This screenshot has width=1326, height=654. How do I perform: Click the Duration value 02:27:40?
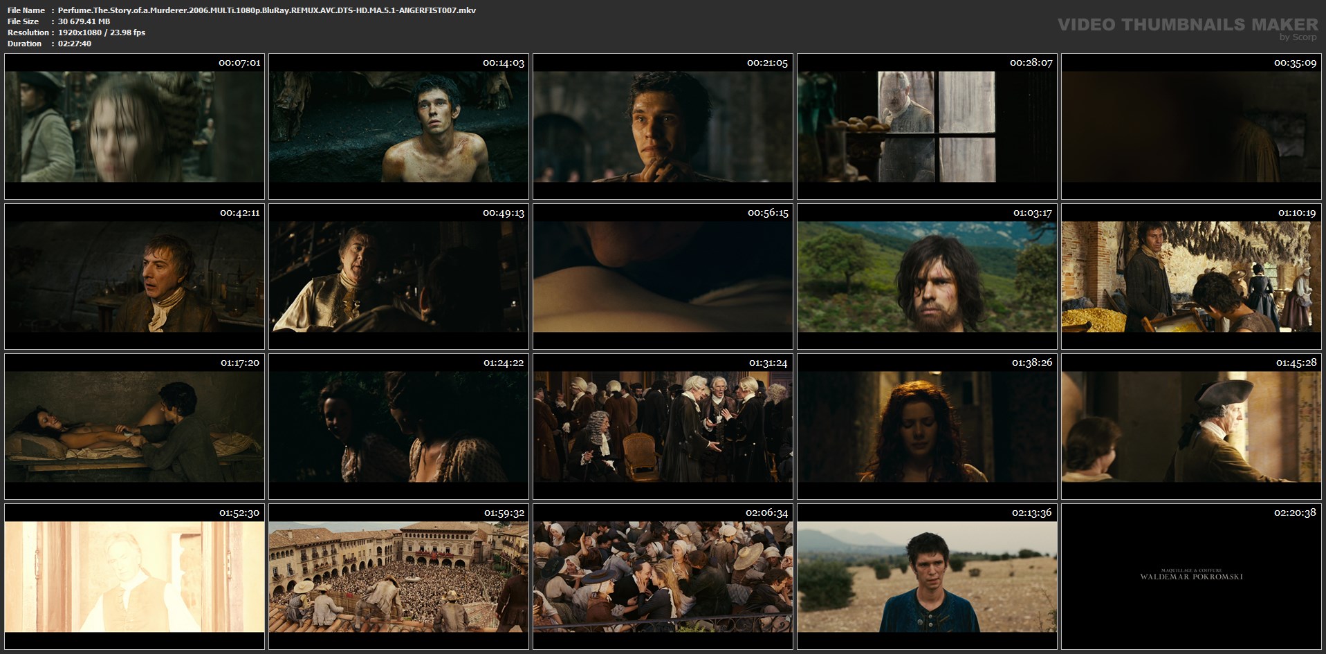coord(75,44)
